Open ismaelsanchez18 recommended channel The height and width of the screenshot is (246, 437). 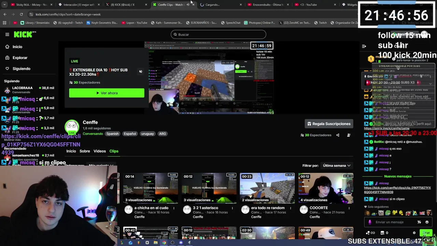[x=29, y=157]
